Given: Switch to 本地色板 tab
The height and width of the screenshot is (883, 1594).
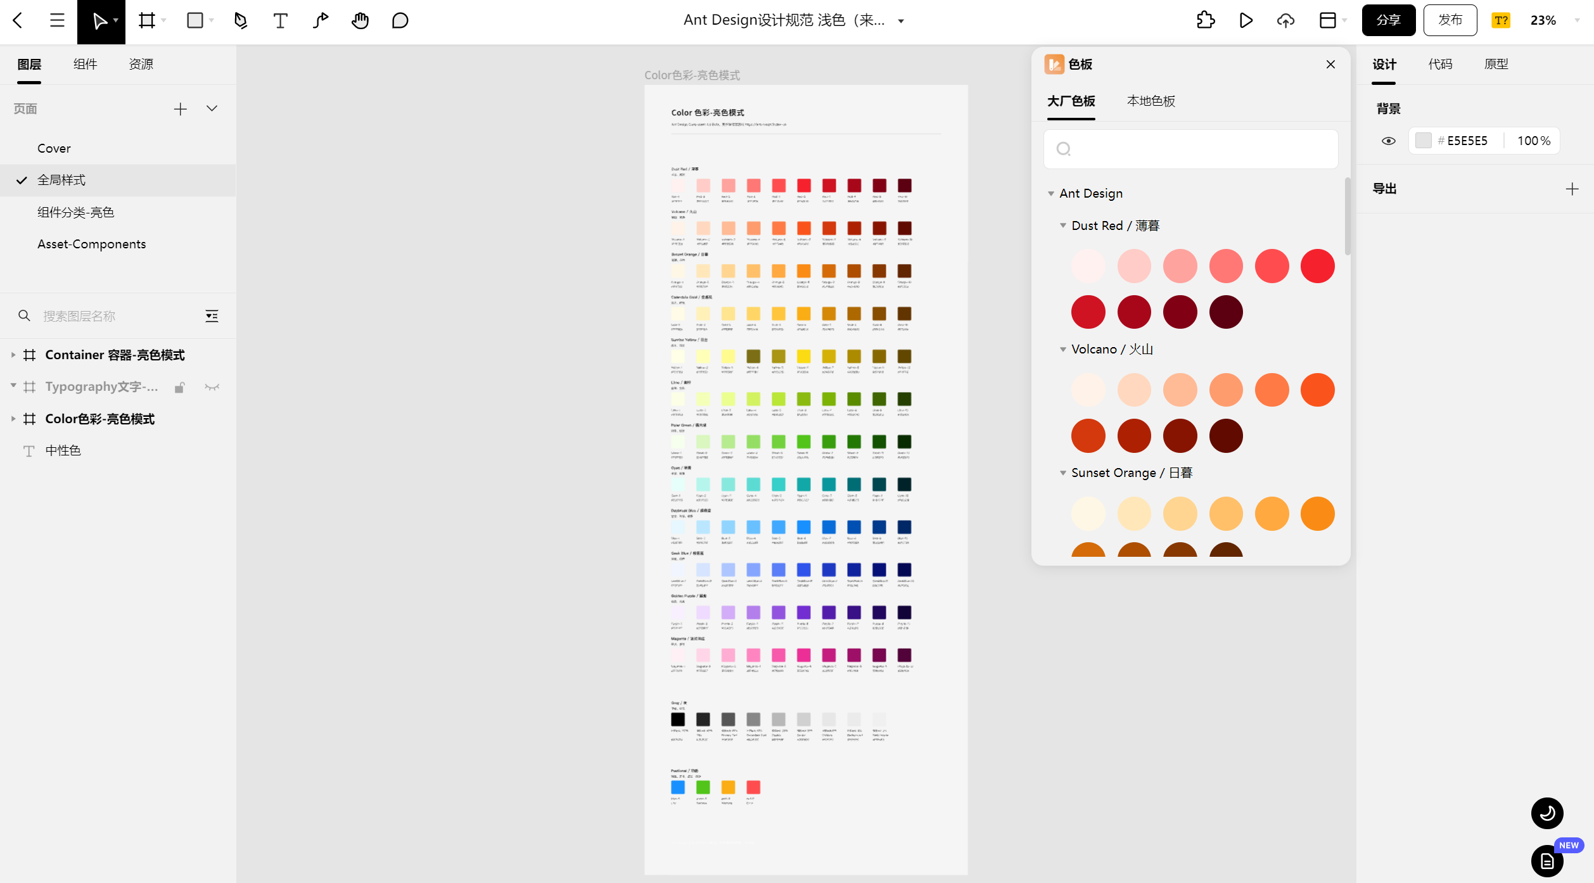Looking at the screenshot, I should coord(1151,101).
